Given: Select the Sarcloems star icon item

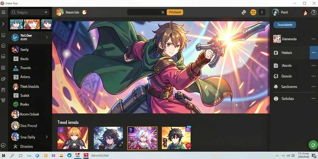Looking at the screenshot, I should tap(276, 87).
